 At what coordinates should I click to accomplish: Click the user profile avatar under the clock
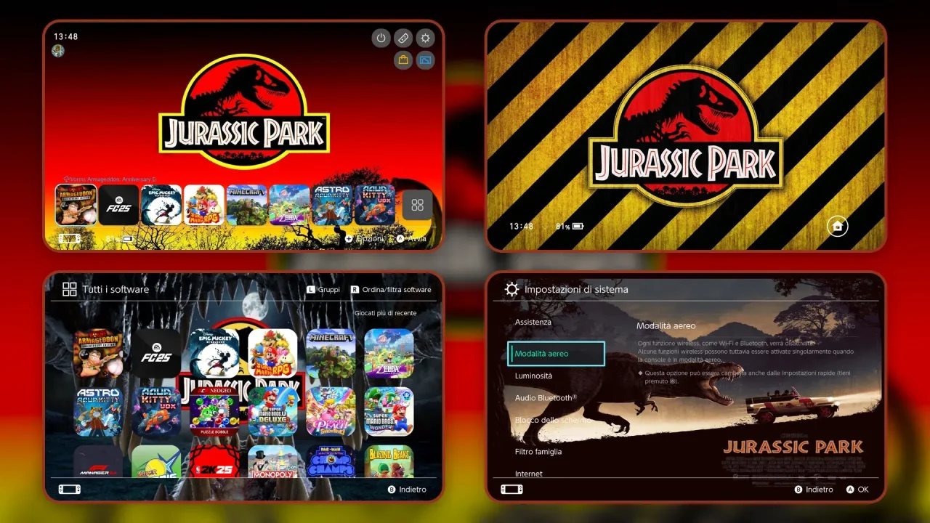[x=58, y=51]
